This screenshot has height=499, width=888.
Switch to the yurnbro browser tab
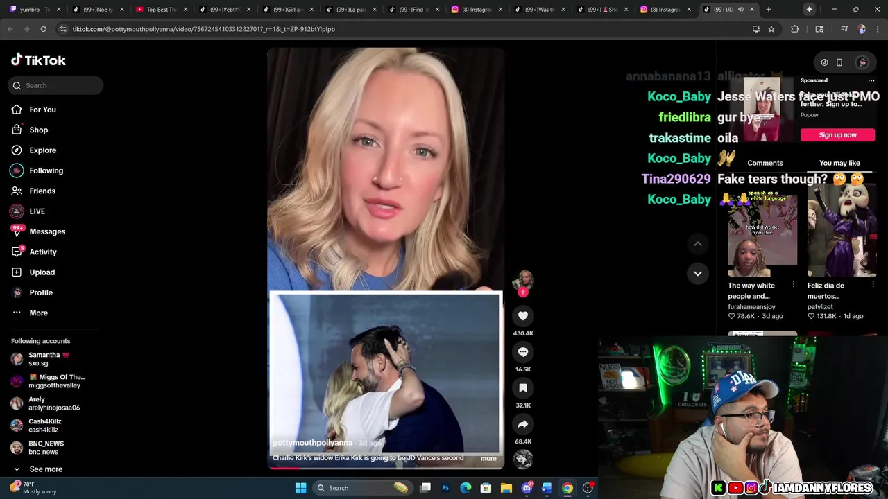34,10
